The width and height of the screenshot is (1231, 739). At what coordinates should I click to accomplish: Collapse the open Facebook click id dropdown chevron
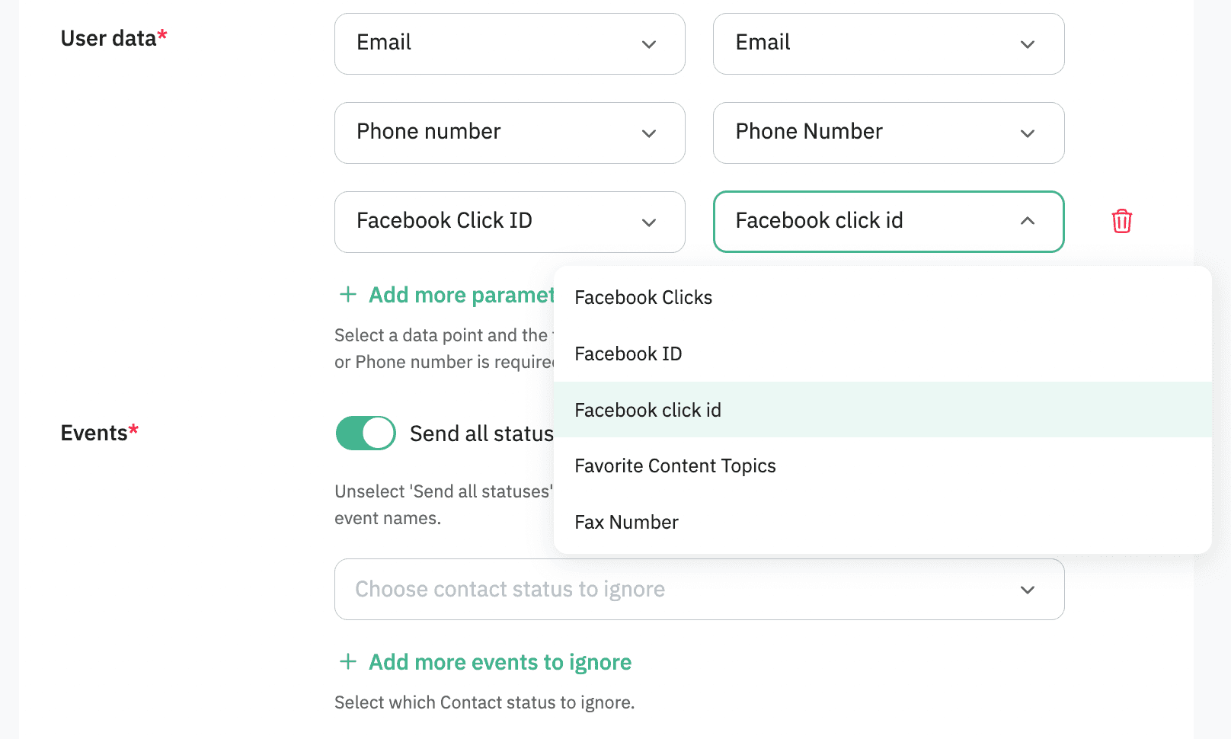pos(1027,221)
